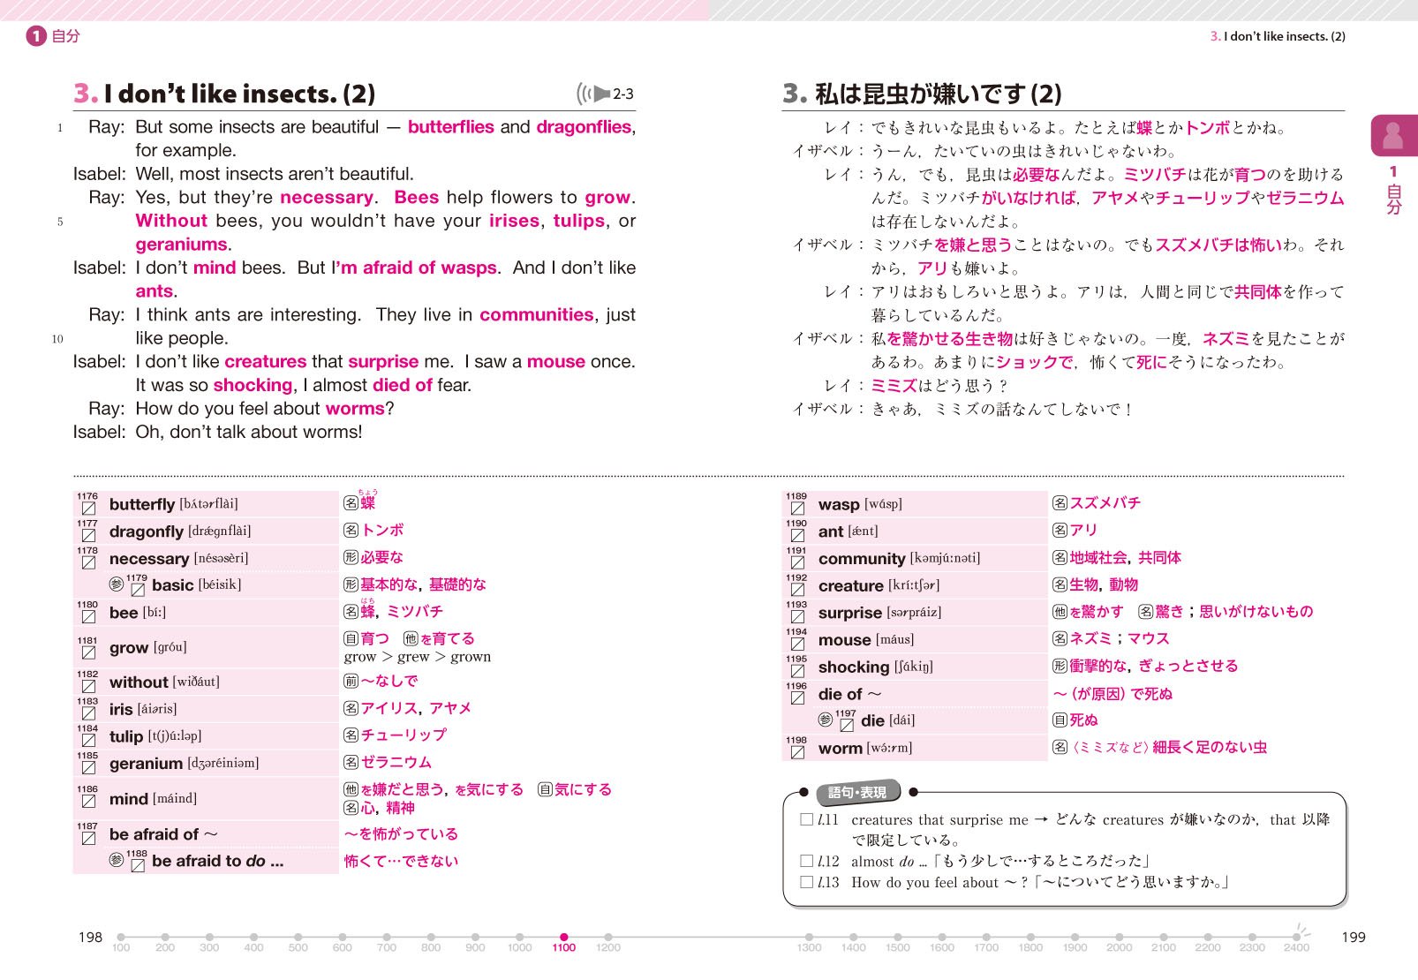Click the noun tag icon next to アリ
The width and height of the screenshot is (1418, 980).
point(1060,530)
